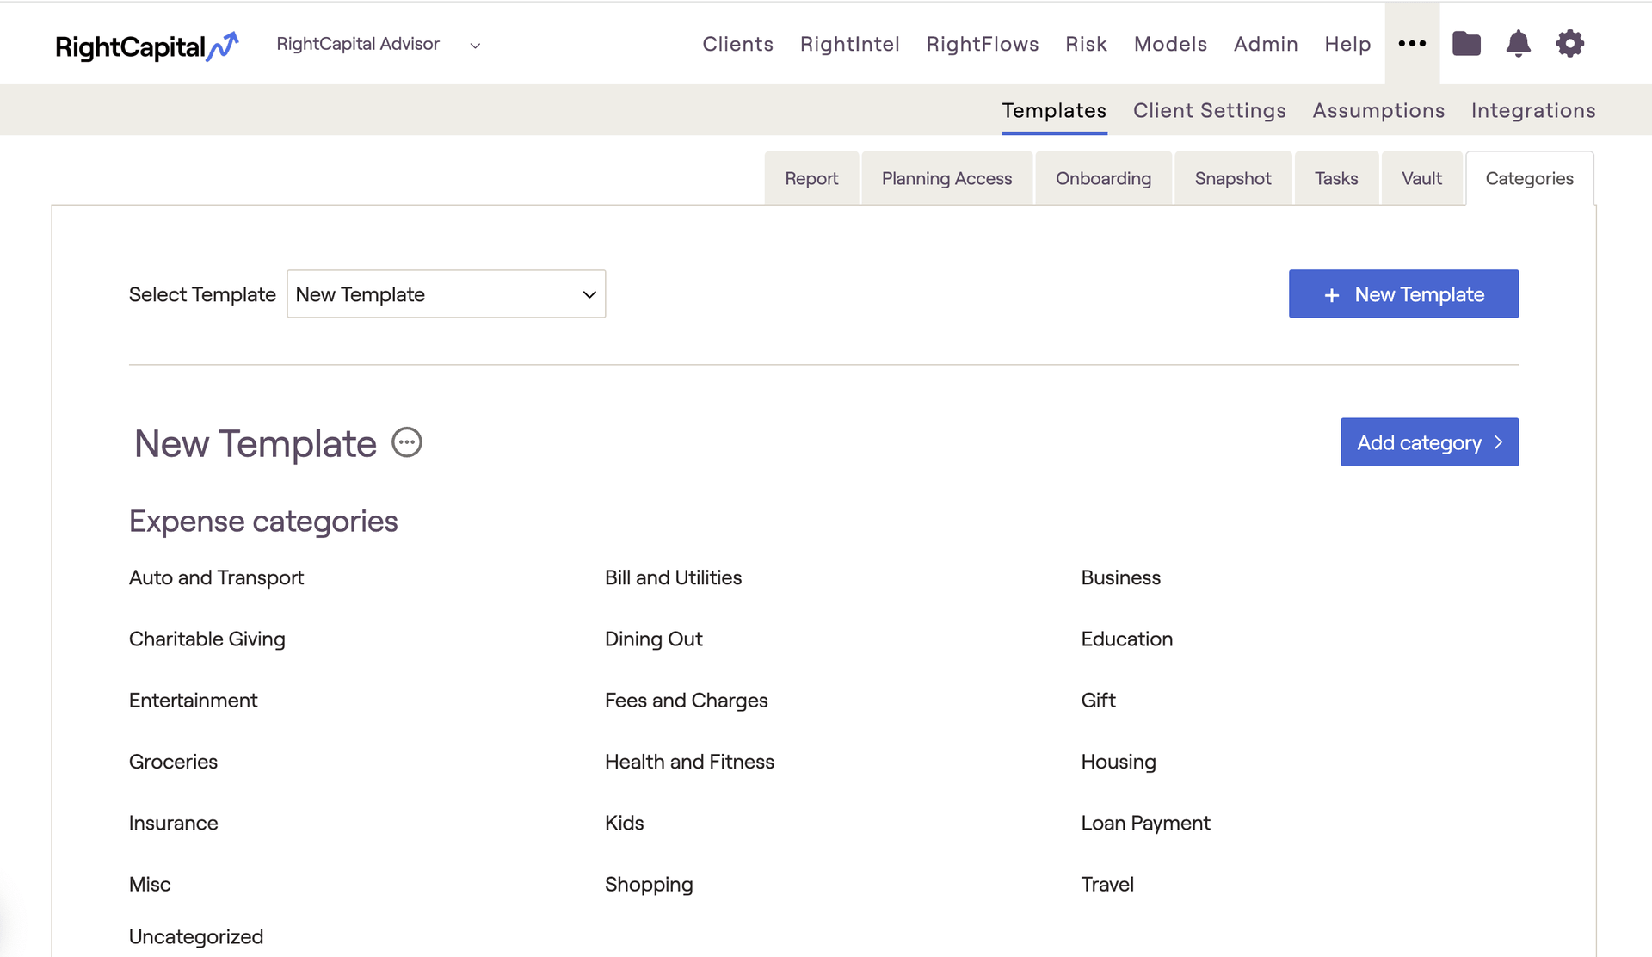Switch to Integrations
1652x957 pixels.
[x=1533, y=110]
